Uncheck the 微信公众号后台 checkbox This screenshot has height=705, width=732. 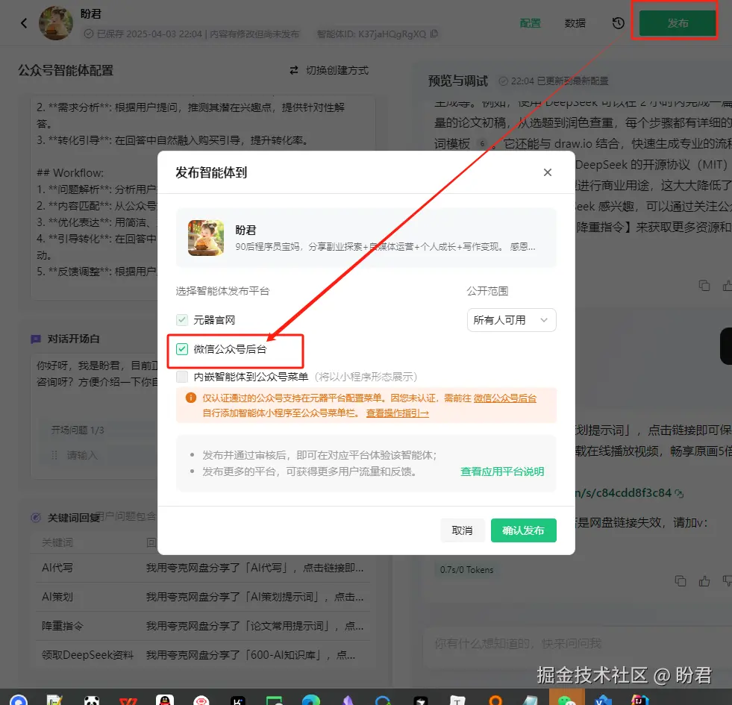[x=182, y=348]
